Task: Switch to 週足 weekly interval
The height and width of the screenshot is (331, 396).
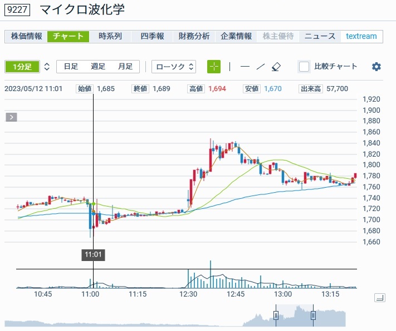Action: pos(98,67)
